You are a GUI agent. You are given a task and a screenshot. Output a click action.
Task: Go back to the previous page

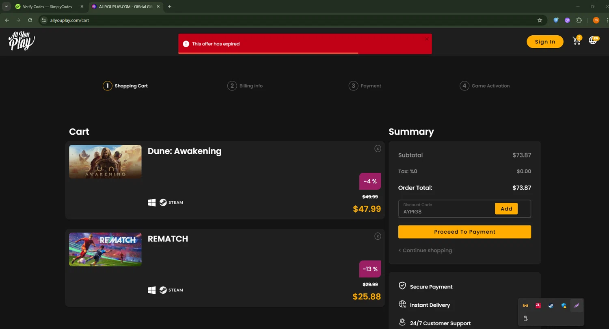(7, 20)
